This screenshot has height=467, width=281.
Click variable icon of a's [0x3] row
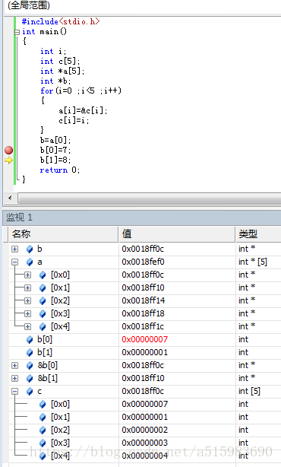coord(43,313)
